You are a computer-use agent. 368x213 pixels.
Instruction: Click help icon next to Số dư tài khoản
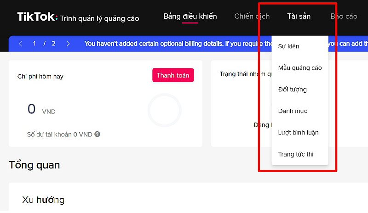click(97, 134)
